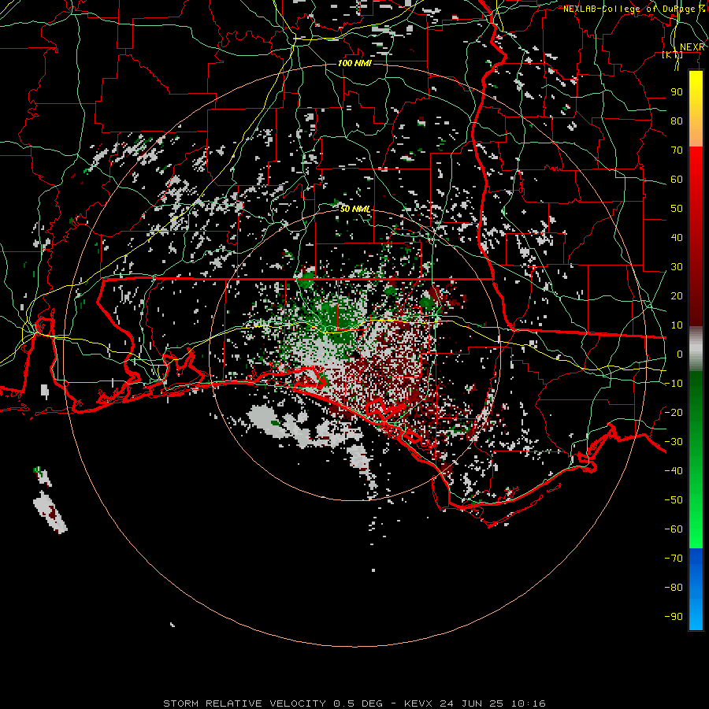Click the KT units label above color bar
Screen dimensions: 709x709
(x=673, y=55)
